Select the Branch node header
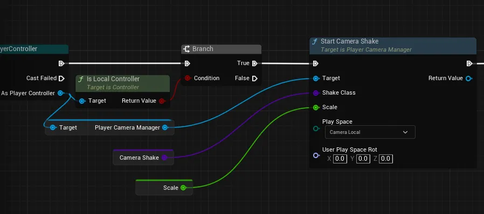Screen dimensions: 484x214 pyautogui.click(x=222, y=49)
